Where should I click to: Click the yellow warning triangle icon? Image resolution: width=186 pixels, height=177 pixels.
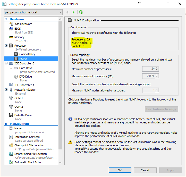(70, 142)
